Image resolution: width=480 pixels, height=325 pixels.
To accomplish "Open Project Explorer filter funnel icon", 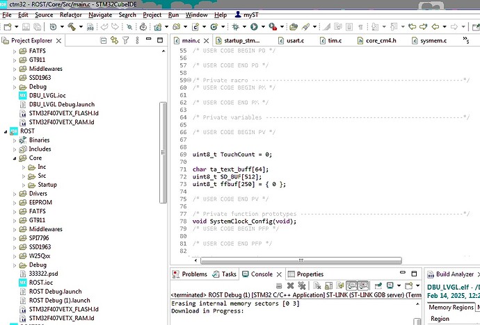I will point(125,40).
